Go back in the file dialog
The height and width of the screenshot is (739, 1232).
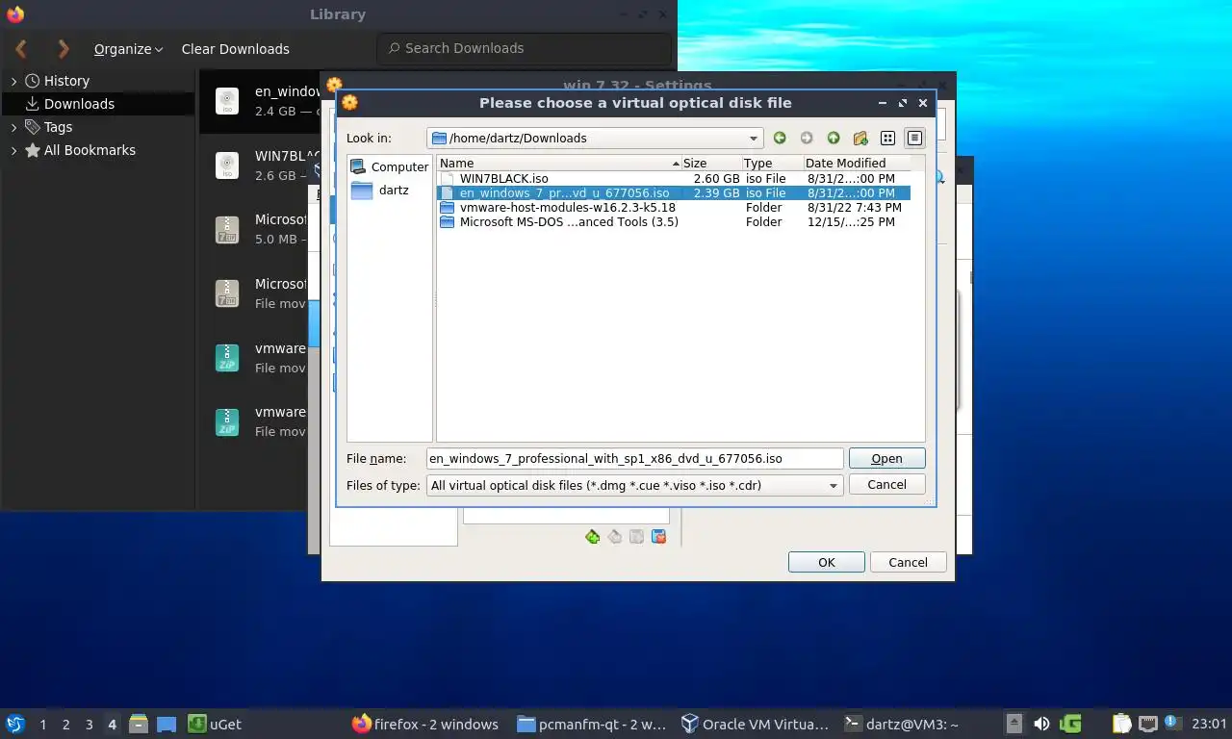tap(780, 138)
